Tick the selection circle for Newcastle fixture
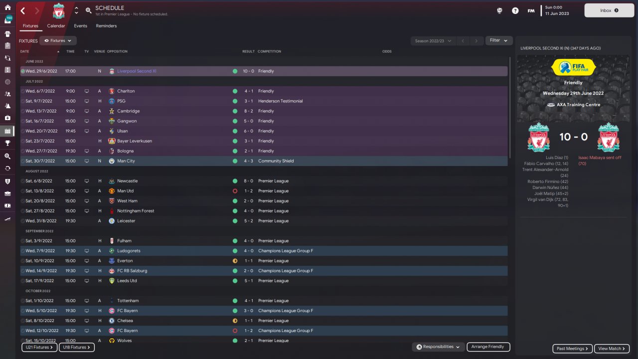 point(23,181)
